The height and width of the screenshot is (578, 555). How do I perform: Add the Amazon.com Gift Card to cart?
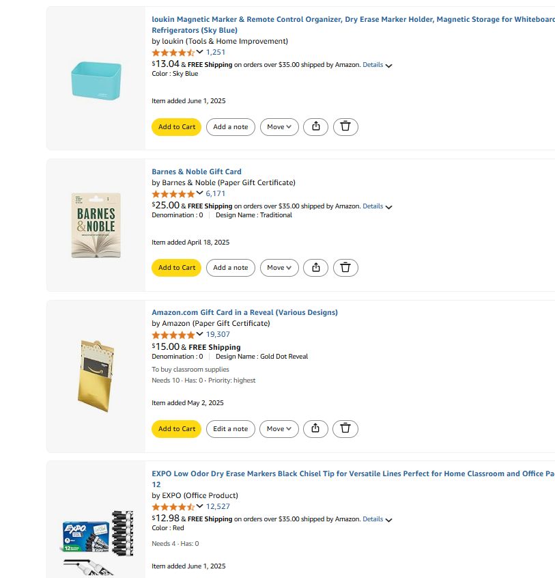pyautogui.click(x=176, y=428)
